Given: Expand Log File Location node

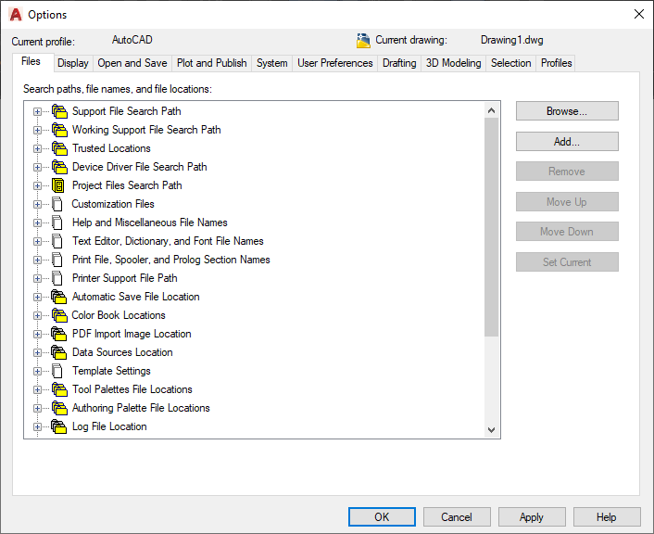Looking at the screenshot, I should 37,426.
